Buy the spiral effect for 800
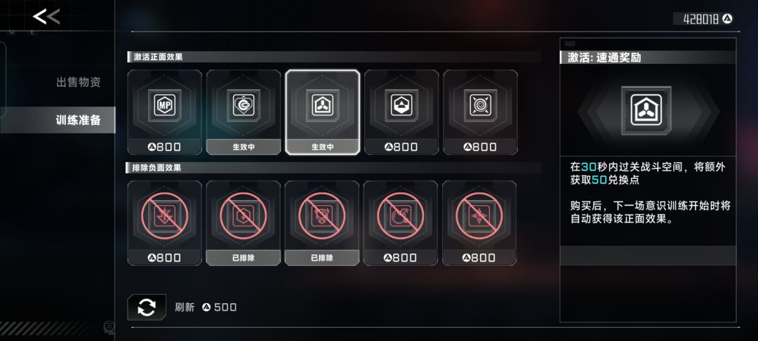This screenshot has height=341, width=758. click(x=480, y=147)
